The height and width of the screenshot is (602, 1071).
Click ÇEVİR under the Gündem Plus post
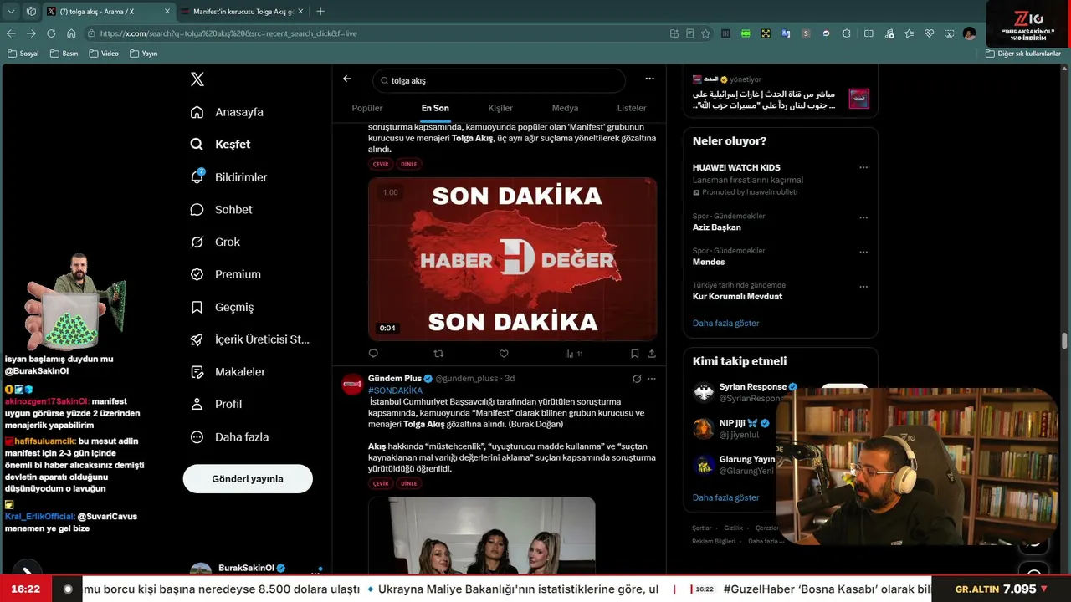coord(381,483)
